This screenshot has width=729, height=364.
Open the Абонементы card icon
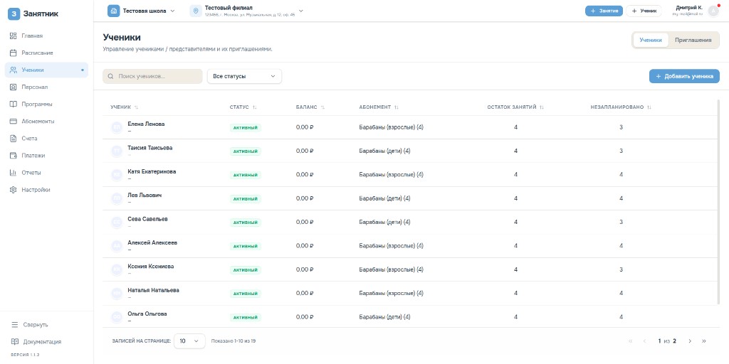(14, 121)
